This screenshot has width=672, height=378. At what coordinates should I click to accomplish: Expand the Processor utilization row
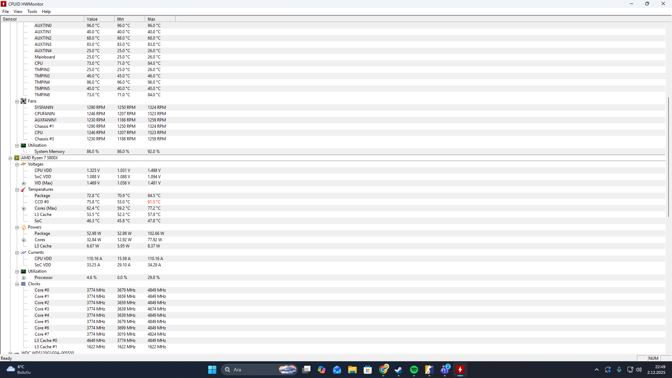click(23, 278)
